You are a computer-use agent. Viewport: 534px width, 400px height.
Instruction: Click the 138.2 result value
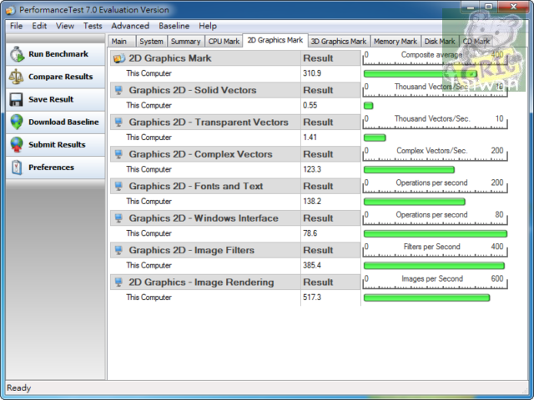tap(312, 201)
